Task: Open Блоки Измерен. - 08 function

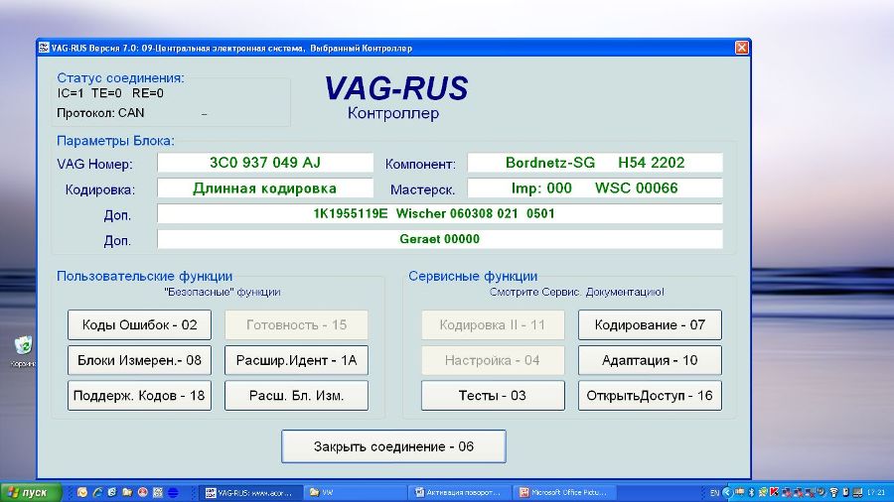Action: click(x=139, y=360)
